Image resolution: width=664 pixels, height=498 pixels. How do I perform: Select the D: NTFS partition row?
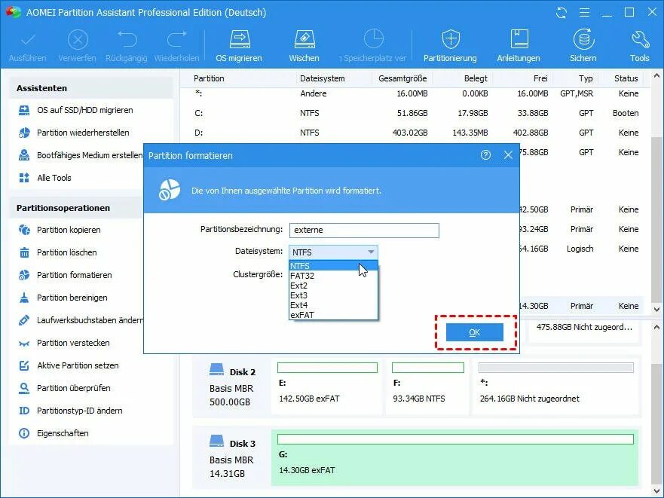416,133
